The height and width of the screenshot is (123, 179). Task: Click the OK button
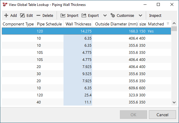tap(133, 115)
